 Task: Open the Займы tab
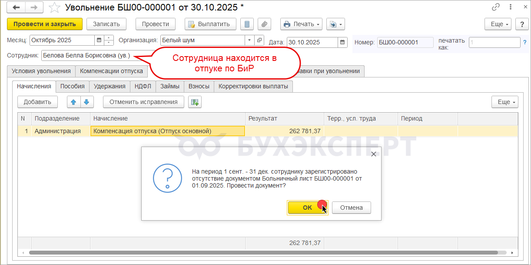tap(169, 86)
